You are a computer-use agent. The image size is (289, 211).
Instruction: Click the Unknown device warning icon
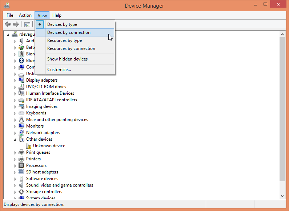point(29,146)
